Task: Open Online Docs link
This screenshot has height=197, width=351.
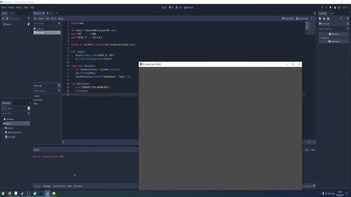Action: [288, 19]
